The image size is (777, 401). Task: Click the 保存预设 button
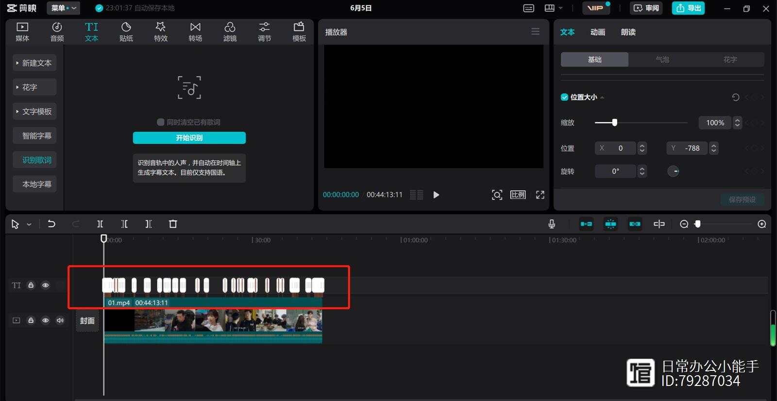[742, 200]
